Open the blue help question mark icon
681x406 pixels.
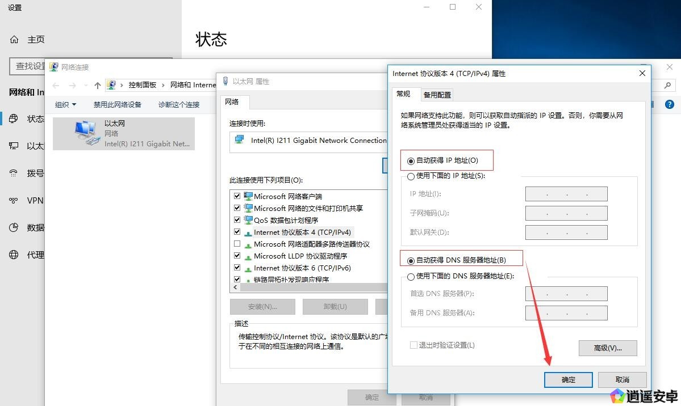coord(669,104)
